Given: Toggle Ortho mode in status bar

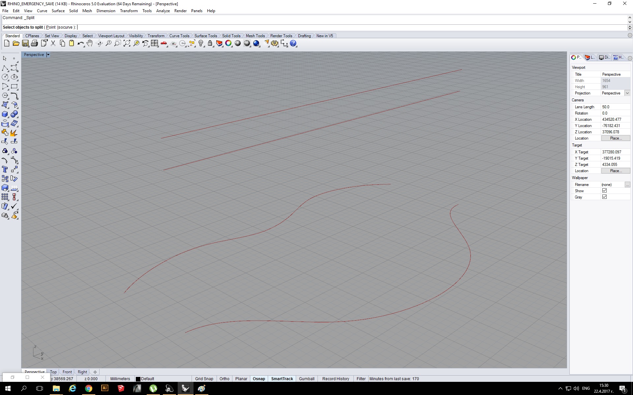Looking at the screenshot, I should pyautogui.click(x=225, y=379).
